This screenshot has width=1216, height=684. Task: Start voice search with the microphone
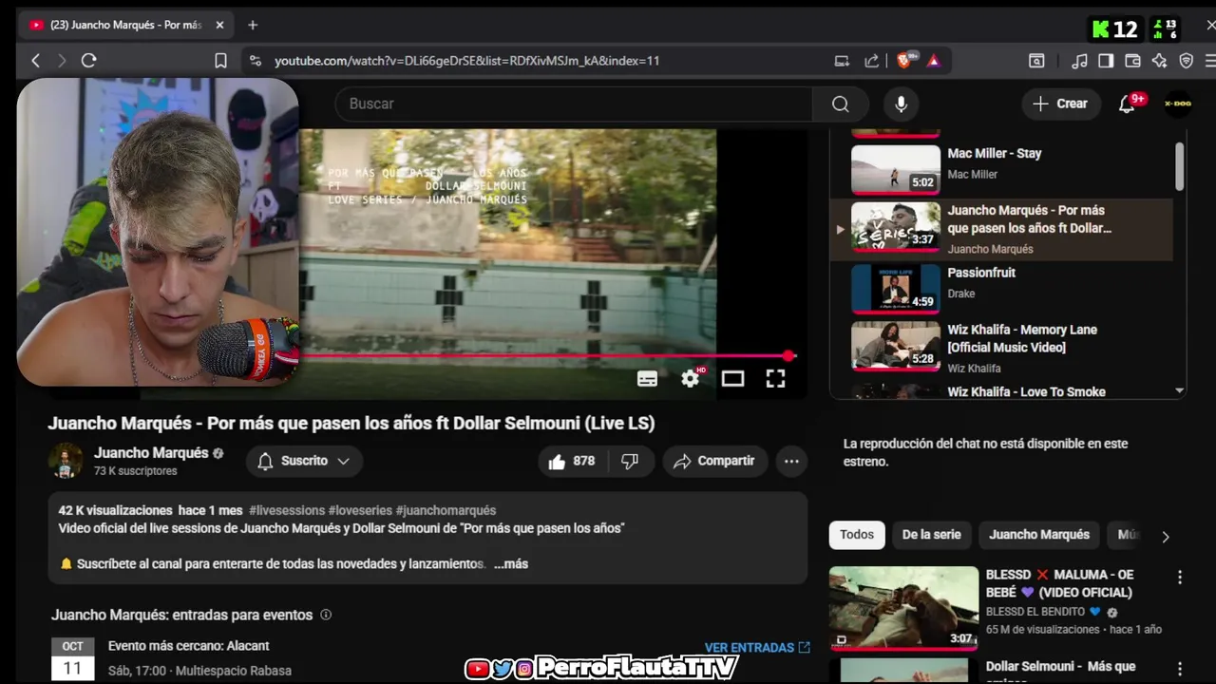click(x=901, y=104)
